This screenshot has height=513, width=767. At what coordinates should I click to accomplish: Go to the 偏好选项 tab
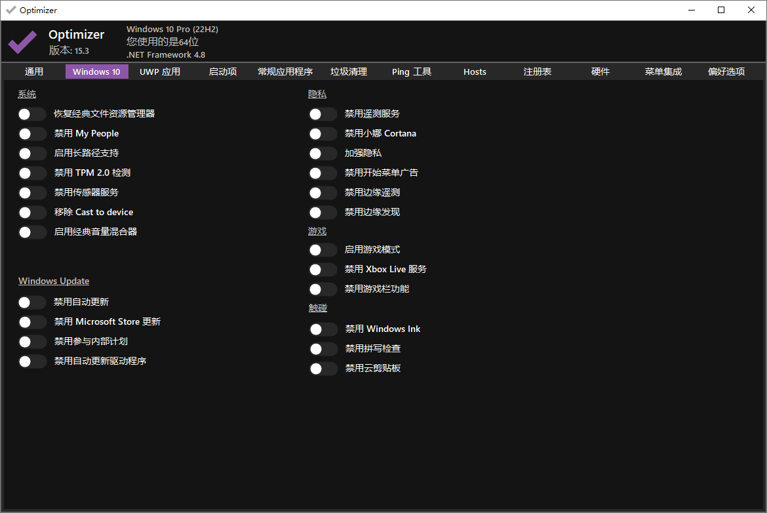726,72
